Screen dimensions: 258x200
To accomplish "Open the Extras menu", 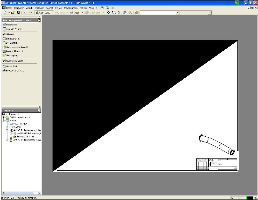I will (x=58, y=8).
